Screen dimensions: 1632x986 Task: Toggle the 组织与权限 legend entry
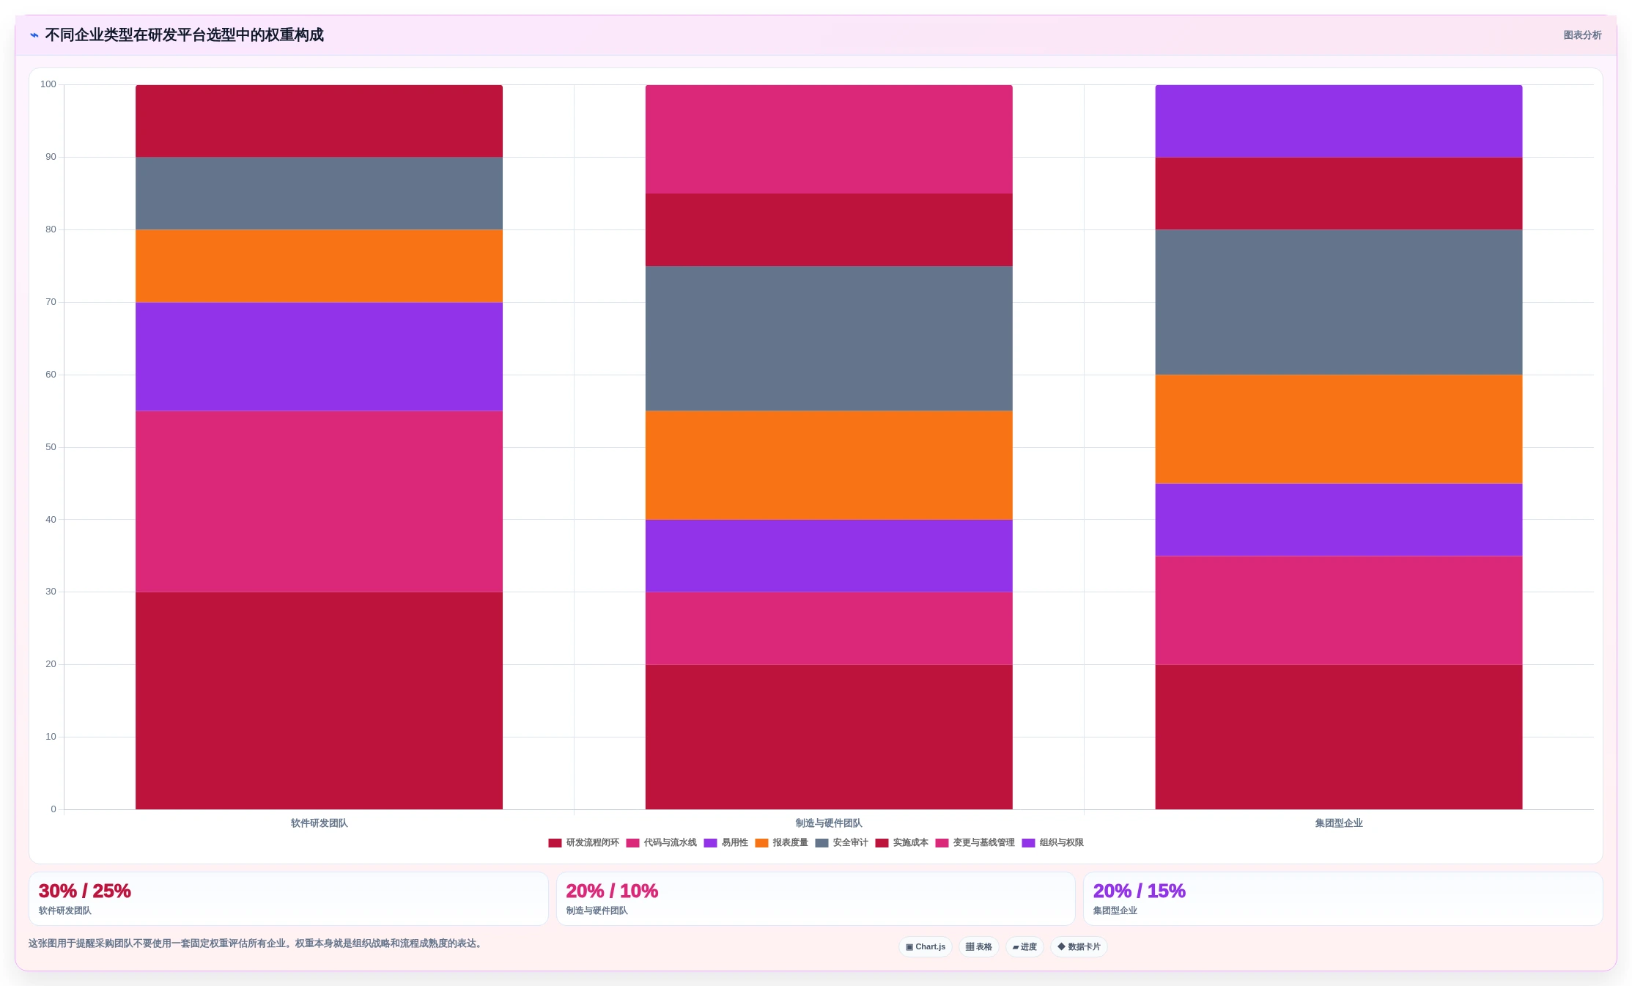(1052, 843)
